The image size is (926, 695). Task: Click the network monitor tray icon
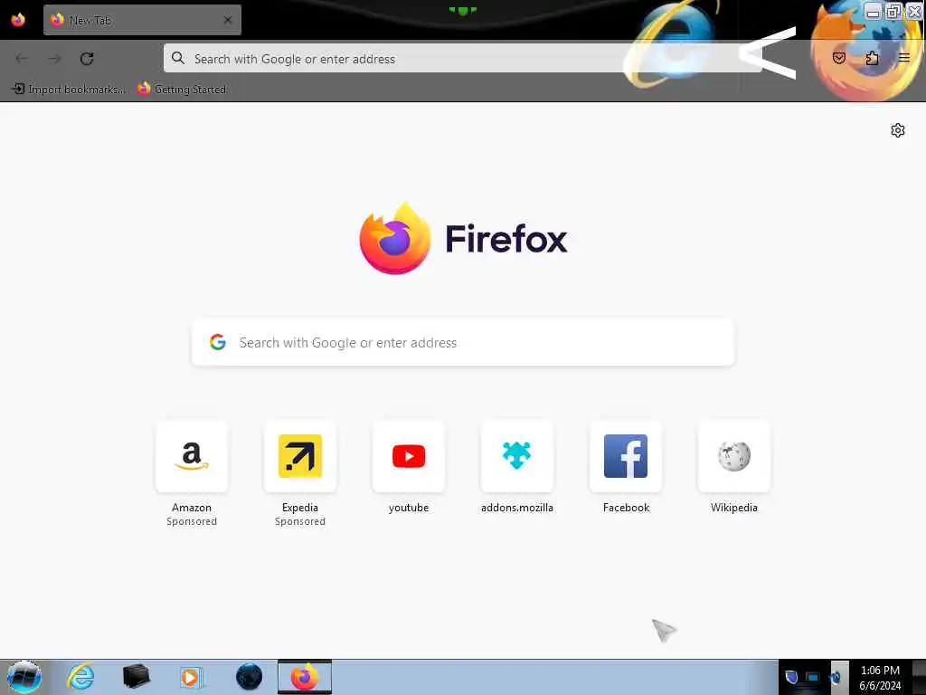point(813,677)
